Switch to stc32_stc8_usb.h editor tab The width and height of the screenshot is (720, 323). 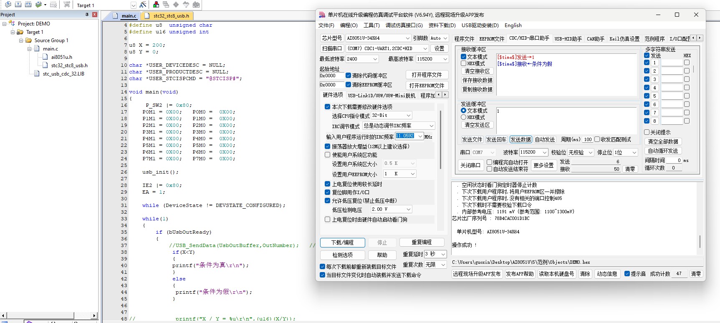pos(167,16)
